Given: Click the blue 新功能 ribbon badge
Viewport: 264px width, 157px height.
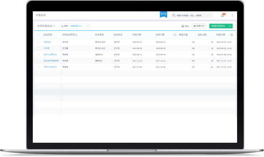Looking at the screenshot, I should pos(163,14).
